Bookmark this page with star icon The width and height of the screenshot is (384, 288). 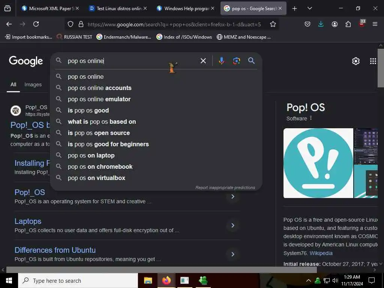pos(273,24)
